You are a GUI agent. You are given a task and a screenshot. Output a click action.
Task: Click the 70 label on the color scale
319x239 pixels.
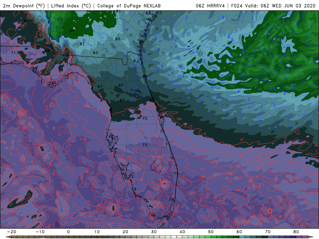click(268, 232)
